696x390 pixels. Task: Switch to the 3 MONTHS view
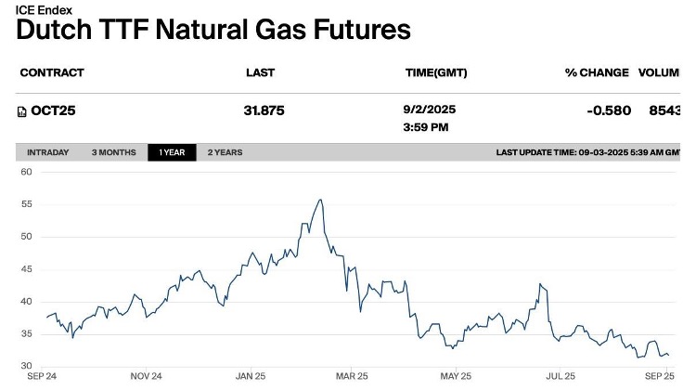(x=113, y=152)
